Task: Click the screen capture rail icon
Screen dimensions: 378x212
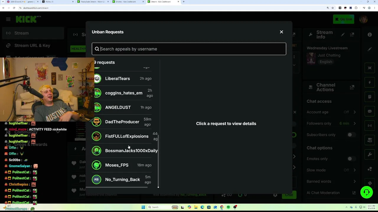Action: pyautogui.click(x=370, y=68)
